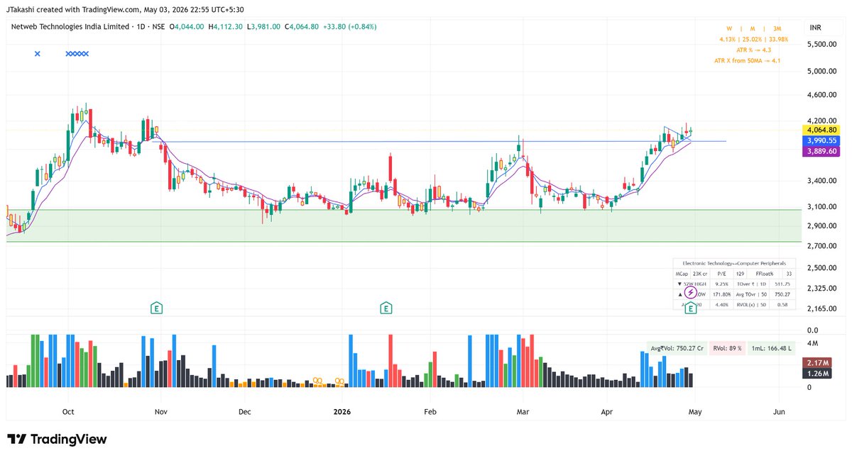Click the low price 'L3,981.00' value
Viewport: 852px width, 458px height.
264,26
